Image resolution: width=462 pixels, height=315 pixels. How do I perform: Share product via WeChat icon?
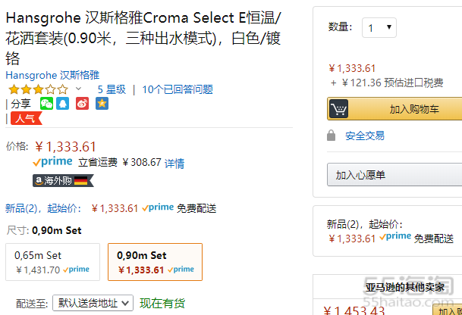click(47, 103)
